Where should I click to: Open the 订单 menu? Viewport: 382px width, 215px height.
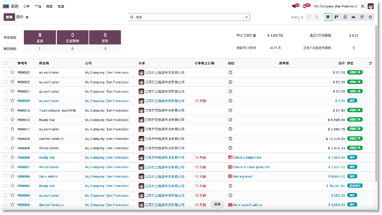pos(27,6)
